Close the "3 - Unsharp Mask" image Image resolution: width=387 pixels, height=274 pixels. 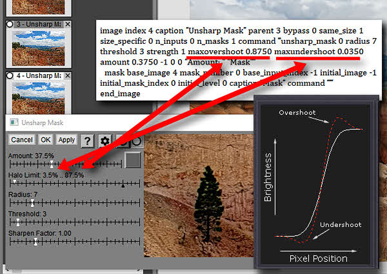(68, 24)
